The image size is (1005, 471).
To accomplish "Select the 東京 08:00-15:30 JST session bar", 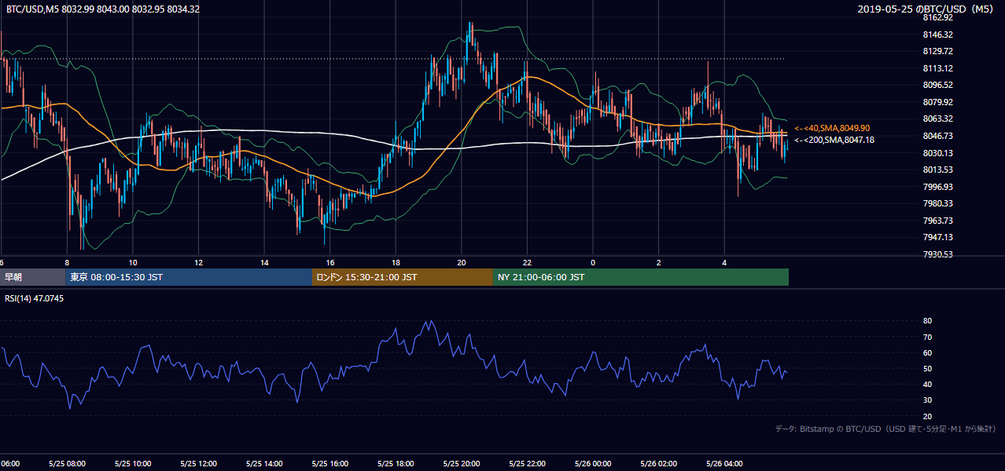I will [189, 277].
